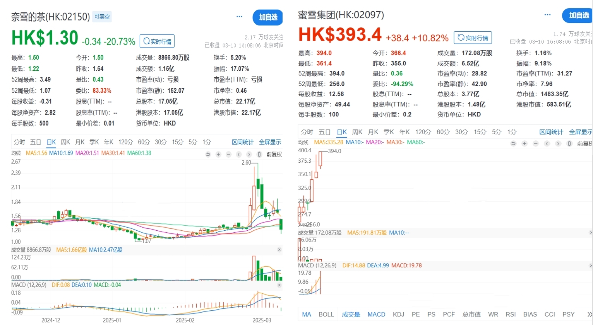593x325 pixels.
Task: Click the 总市值 1483.35亿 value
Action: coord(555,94)
